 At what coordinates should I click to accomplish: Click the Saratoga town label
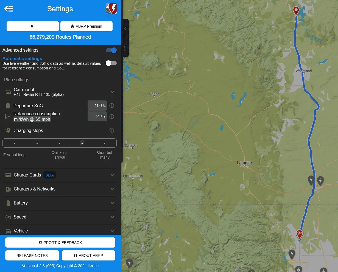click(132, 145)
